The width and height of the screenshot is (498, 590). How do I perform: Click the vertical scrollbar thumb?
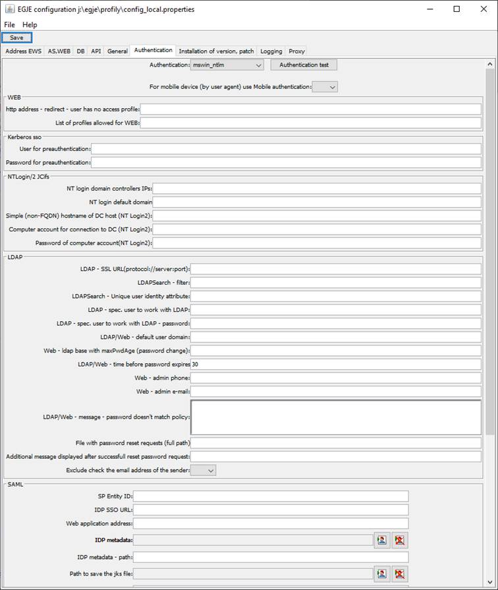tap(489, 251)
